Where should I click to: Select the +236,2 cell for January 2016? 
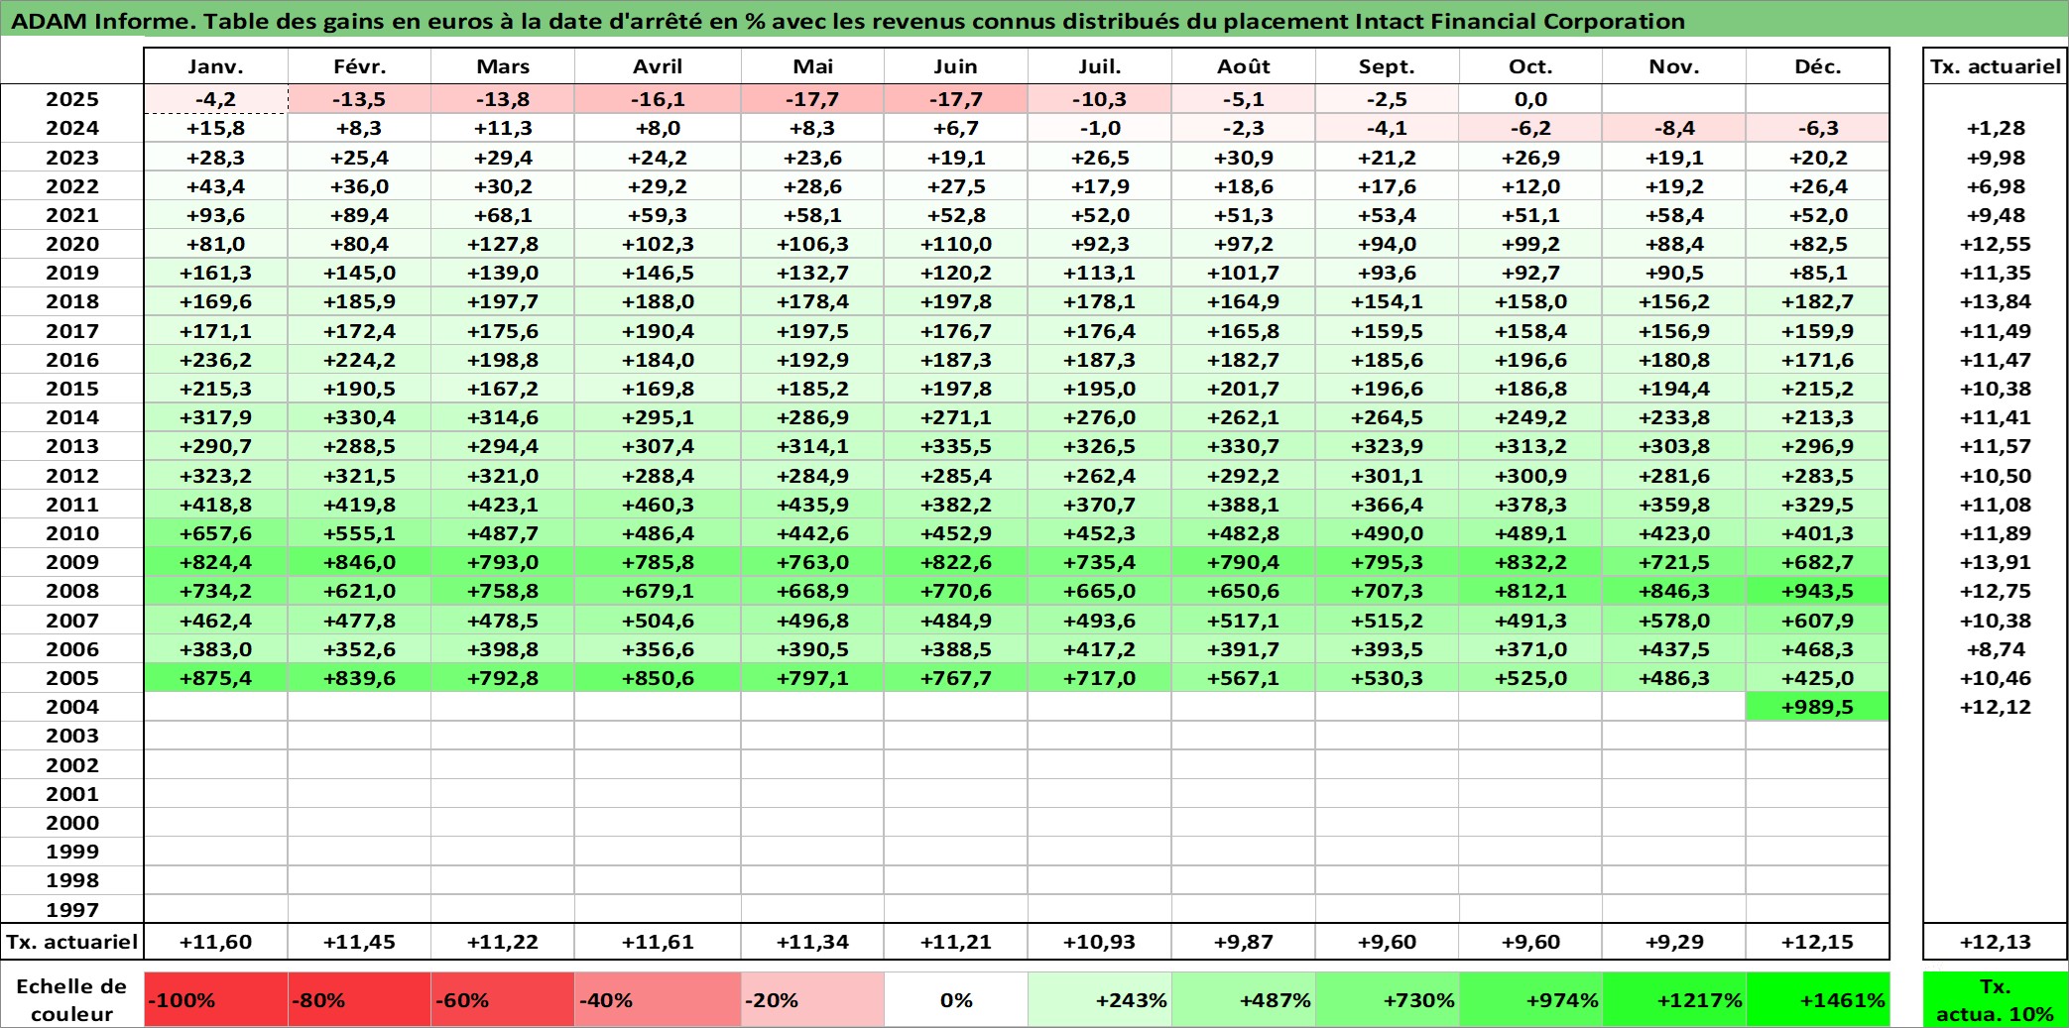(x=216, y=360)
